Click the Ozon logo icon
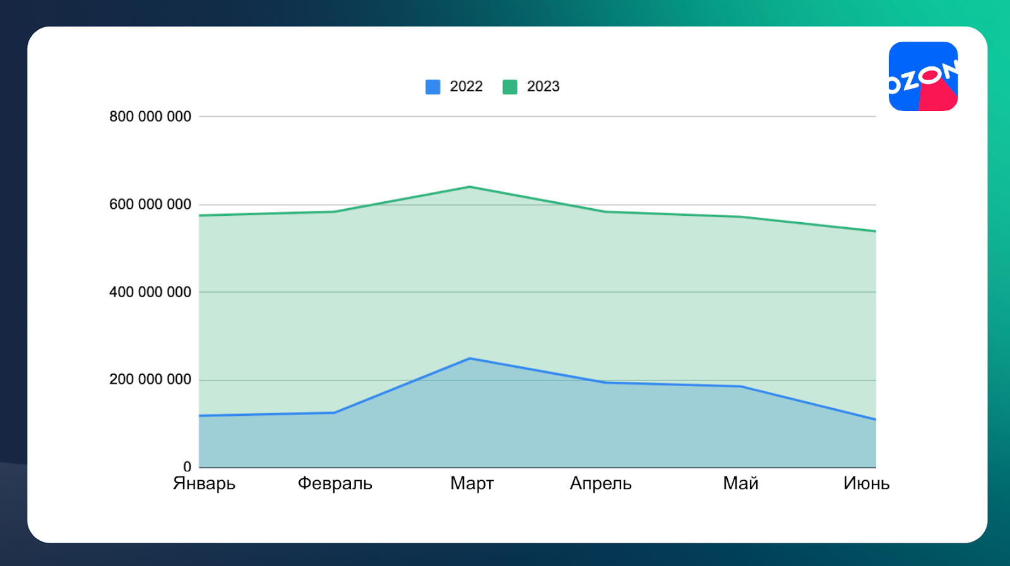The height and width of the screenshot is (566, 1010). [923, 76]
